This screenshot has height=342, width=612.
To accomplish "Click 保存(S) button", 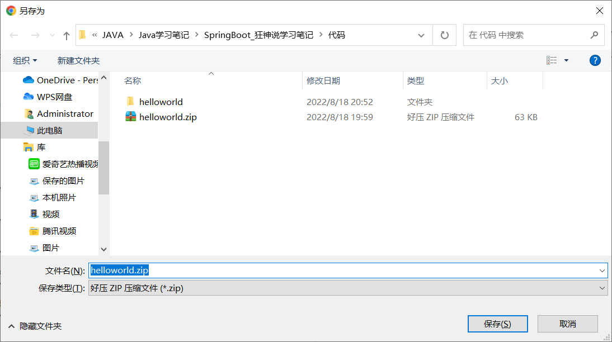I will [498, 324].
